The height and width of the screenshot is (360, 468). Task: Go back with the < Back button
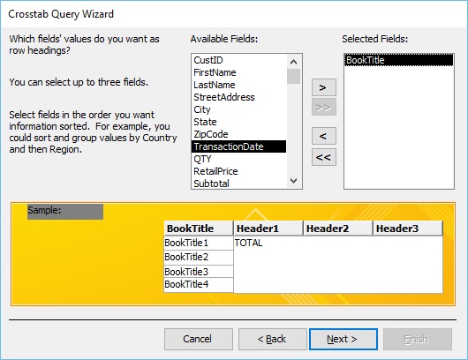coord(273,339)
